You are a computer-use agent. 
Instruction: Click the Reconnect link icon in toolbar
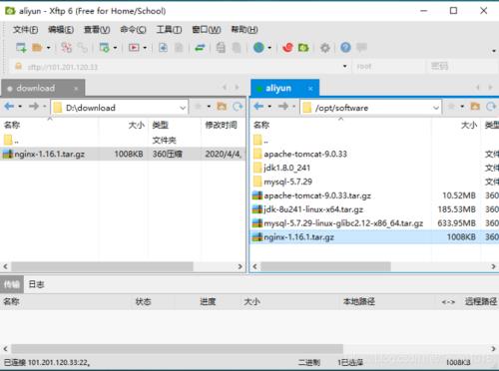click(66, 48)
